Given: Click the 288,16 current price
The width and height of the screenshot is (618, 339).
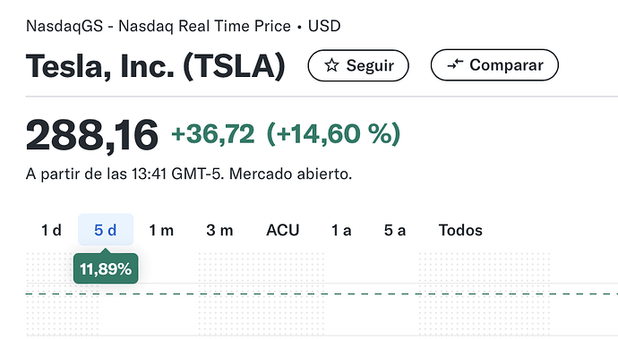Looking at the screenshot, I should pos(92,135).
